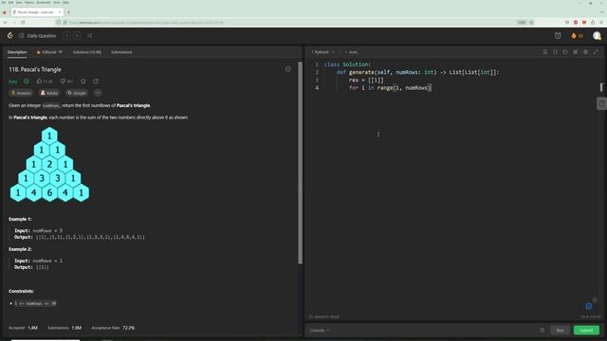607x341 pixels.
Task: Toggle fullscreen editor mode
Action: [x=596, y=52]
